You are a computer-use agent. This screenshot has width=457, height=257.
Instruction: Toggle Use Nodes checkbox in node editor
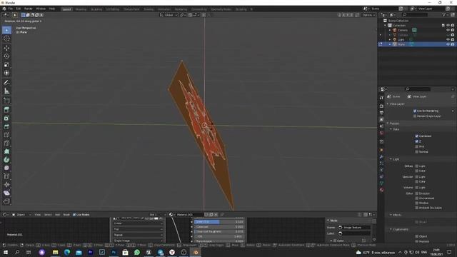click(74, 215)
